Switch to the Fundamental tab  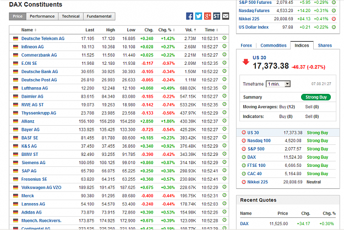click(99, 16)
